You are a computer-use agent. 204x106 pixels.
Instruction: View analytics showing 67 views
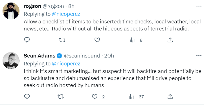point(136,97)
